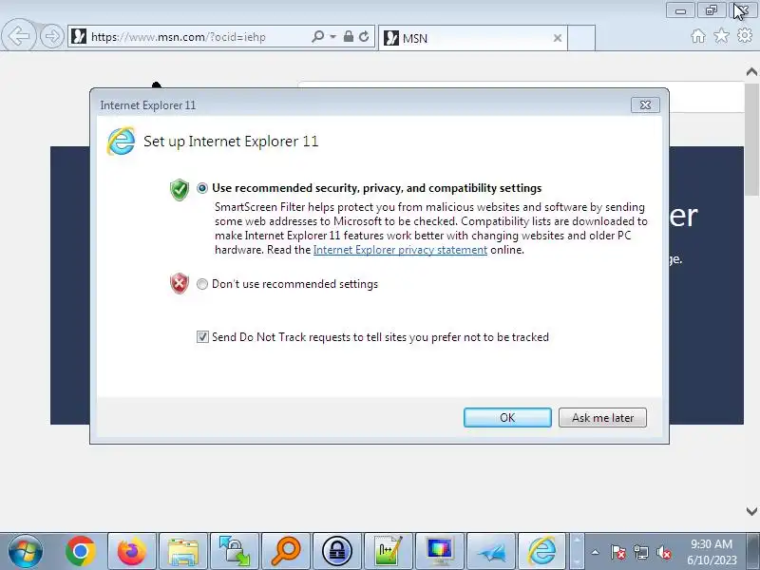
Task: Click the search magnifier in address bar
Action: 318,36
